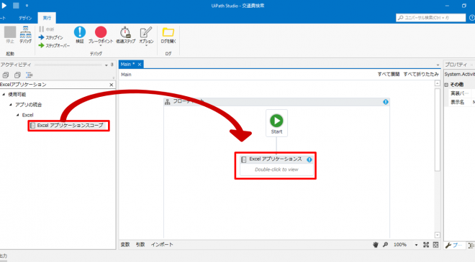Open the 100% zoom dropdown
Viewport: 475px width, 262px height.
416,245
